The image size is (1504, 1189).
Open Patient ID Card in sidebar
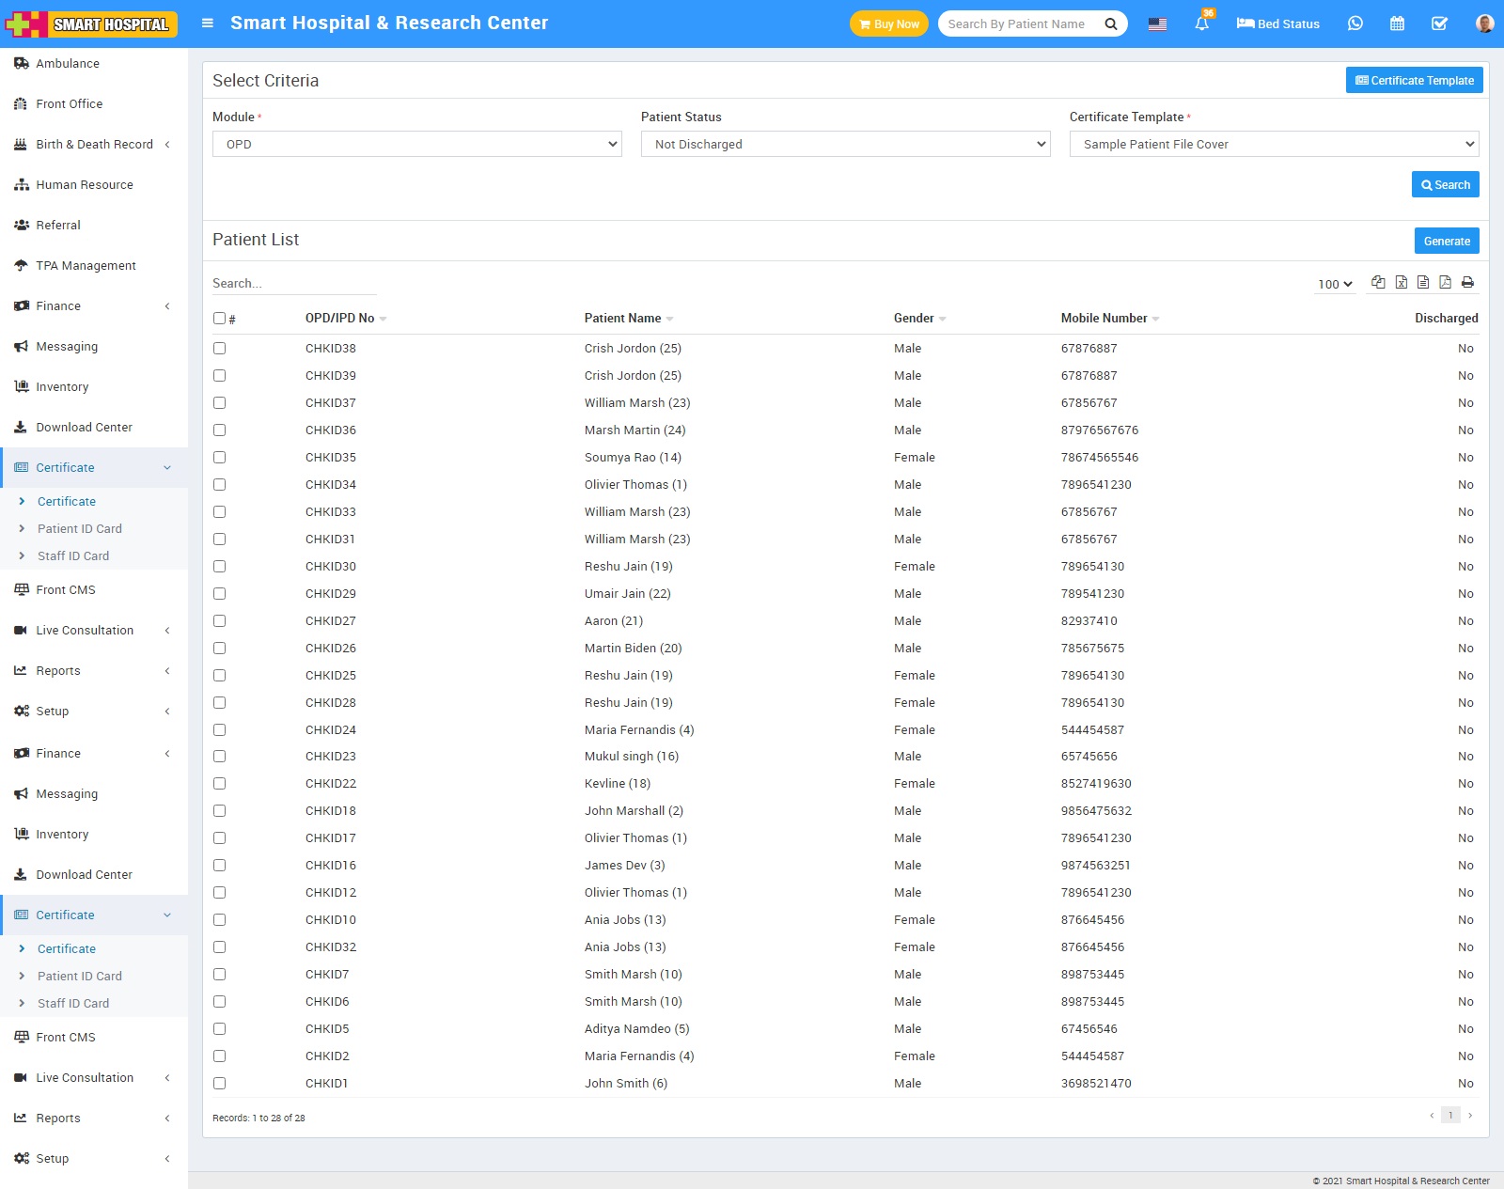click(80, 529)
